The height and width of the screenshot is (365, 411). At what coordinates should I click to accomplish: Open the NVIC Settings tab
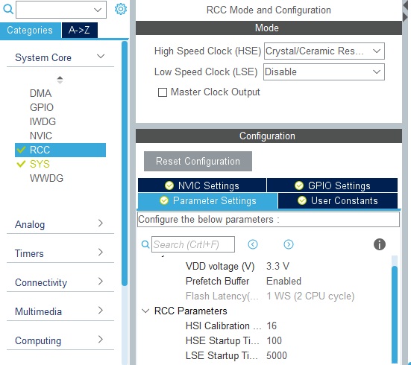pyautogui.click(x=202, y=185)
